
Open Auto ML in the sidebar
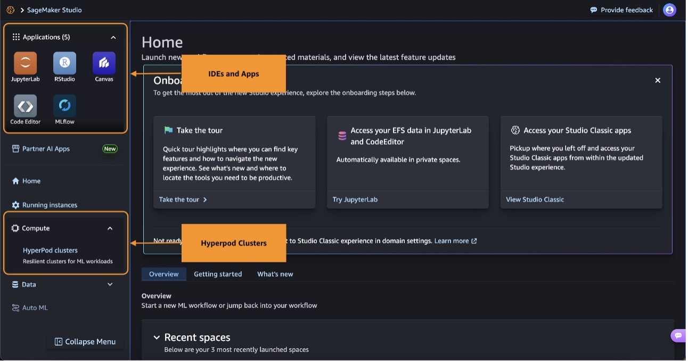30,308
